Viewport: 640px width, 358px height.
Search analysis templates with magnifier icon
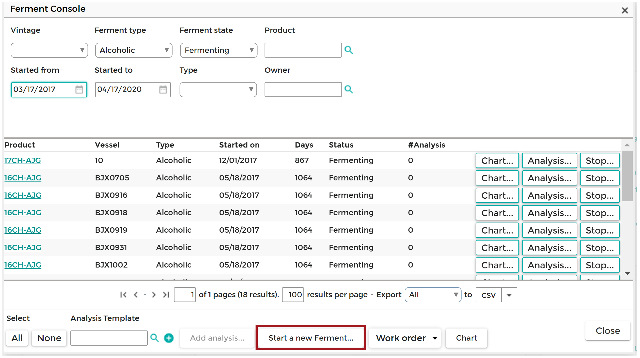pos(155,338)
